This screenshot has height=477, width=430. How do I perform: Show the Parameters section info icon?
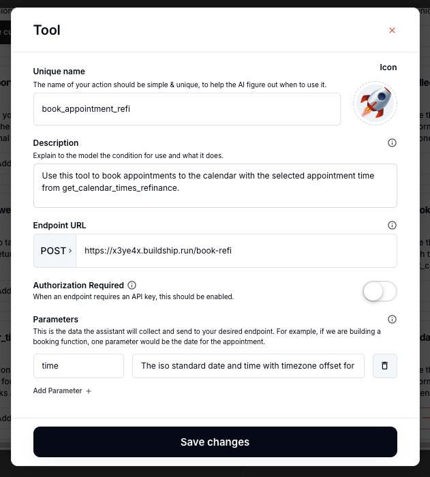pyautogui.click(x=392, y=319)
